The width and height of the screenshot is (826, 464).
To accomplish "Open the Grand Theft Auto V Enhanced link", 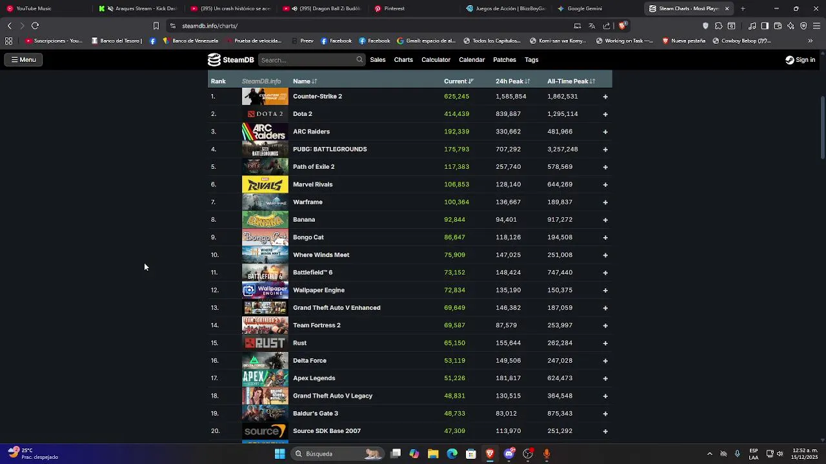I will [336, 308].
